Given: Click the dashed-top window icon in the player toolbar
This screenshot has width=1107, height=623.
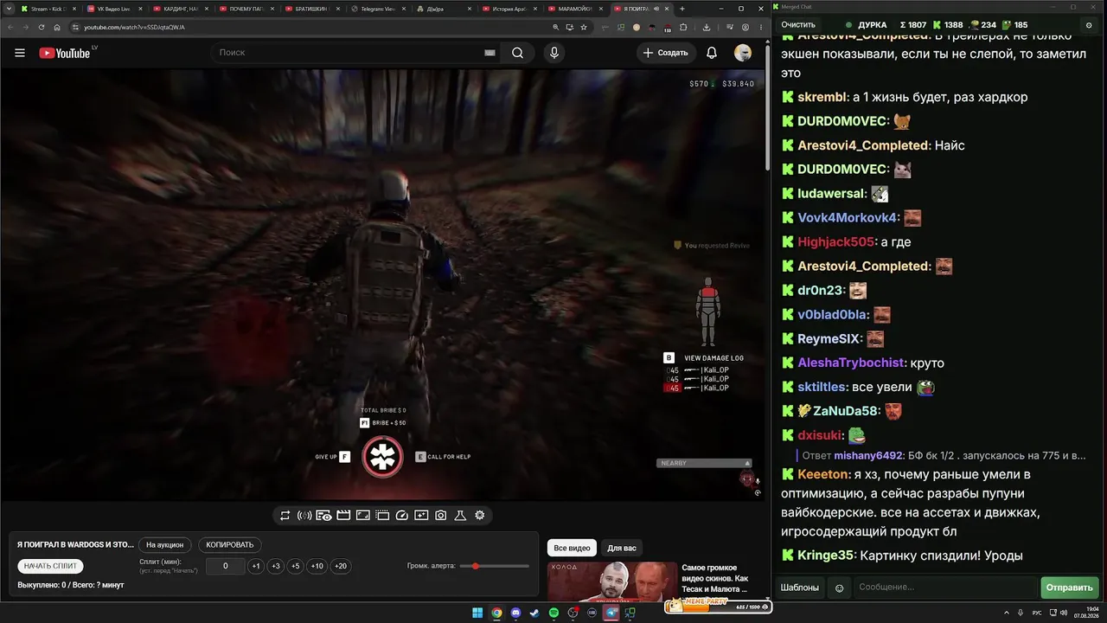Looking at the screenshot, I should coord(382,516).
